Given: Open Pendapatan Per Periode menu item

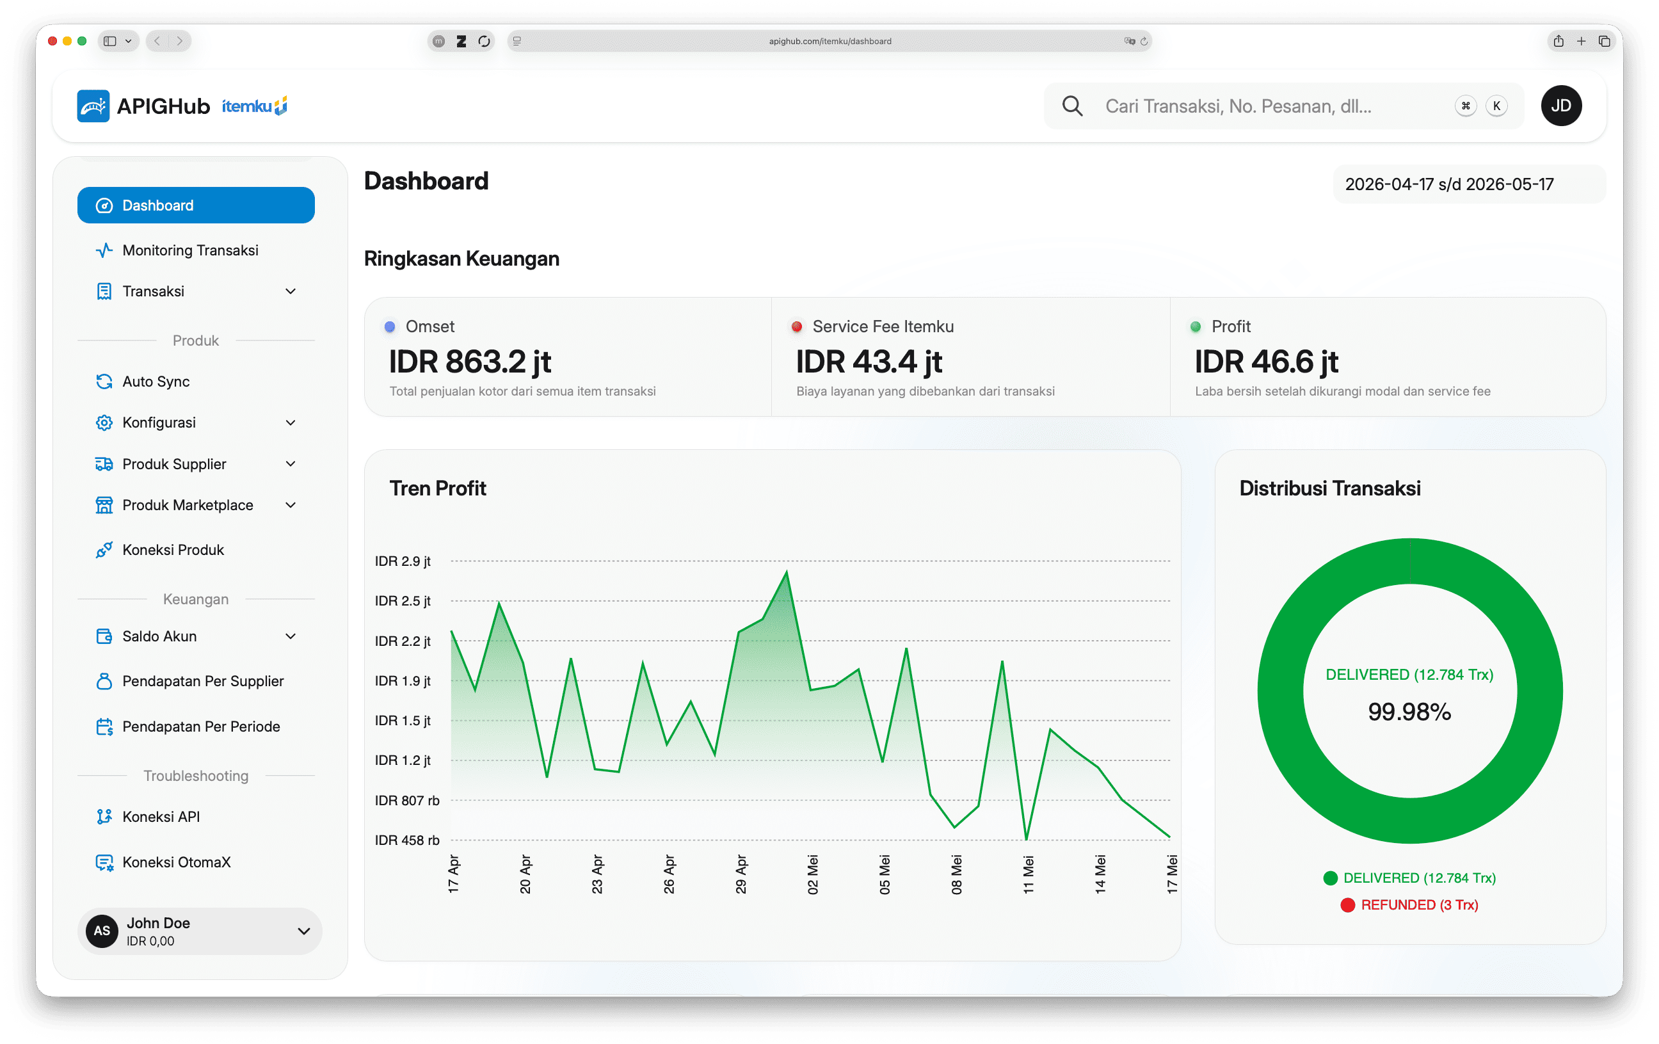Looking at the screenshot, I should (x=196, y=727).
